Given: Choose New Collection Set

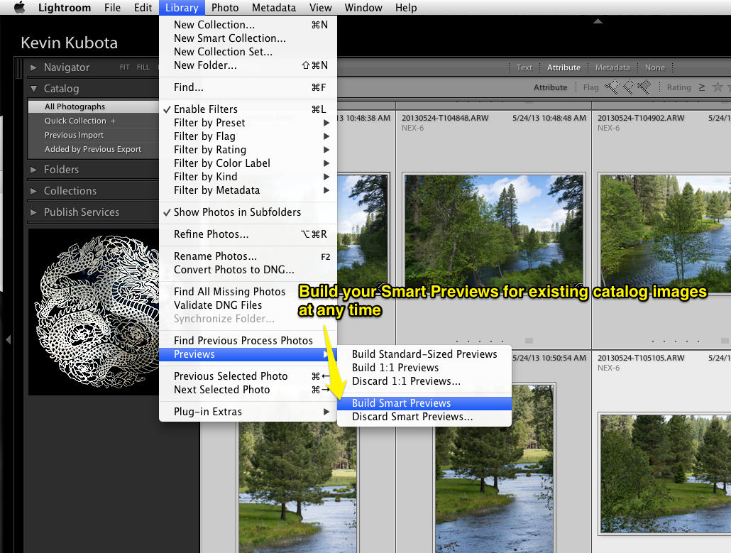Looking at the screenshot, I should [x=248, y=52].
